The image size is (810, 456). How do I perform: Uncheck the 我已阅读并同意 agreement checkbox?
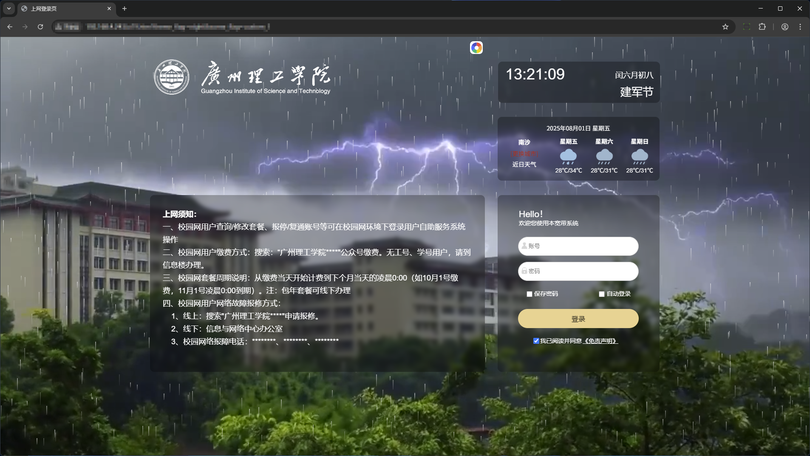point(536,341)
